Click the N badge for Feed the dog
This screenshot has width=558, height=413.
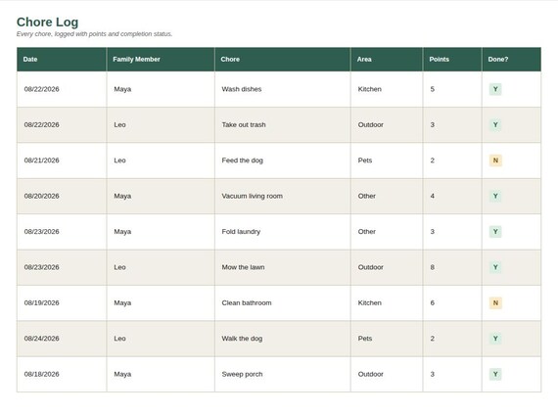tap(495, 161)
